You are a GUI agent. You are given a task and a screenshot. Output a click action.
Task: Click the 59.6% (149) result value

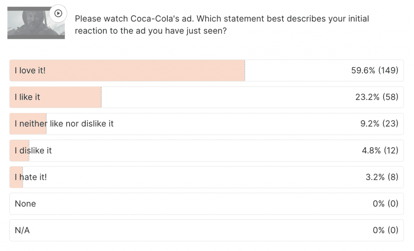(x=375, y=70)
